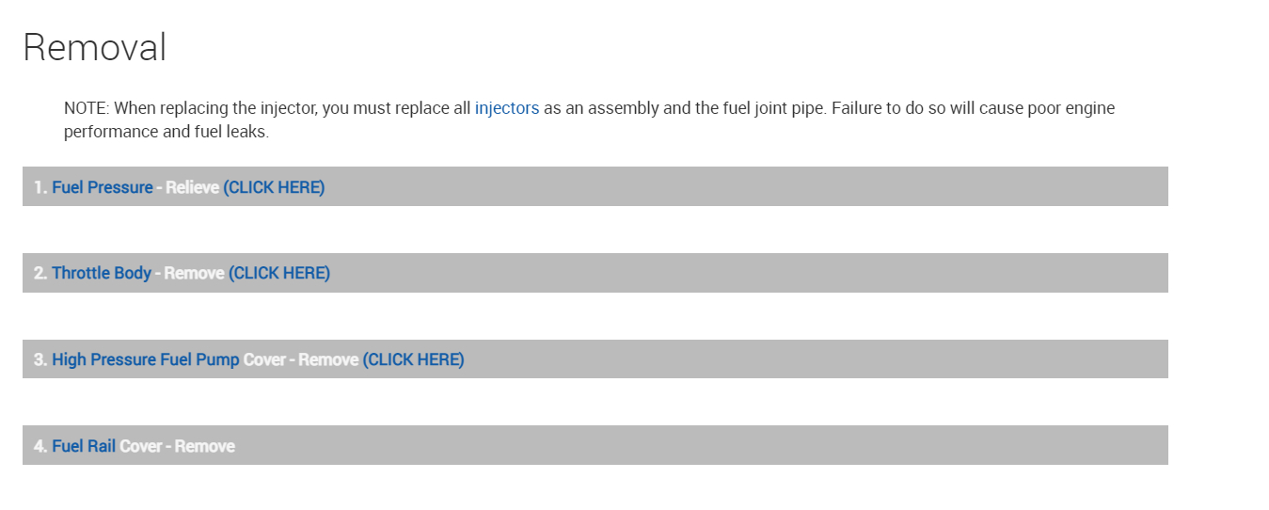The image size is (1269, 510).
Task: Open the Fuel Pressure link in step 1
Action: click(102, 187)
